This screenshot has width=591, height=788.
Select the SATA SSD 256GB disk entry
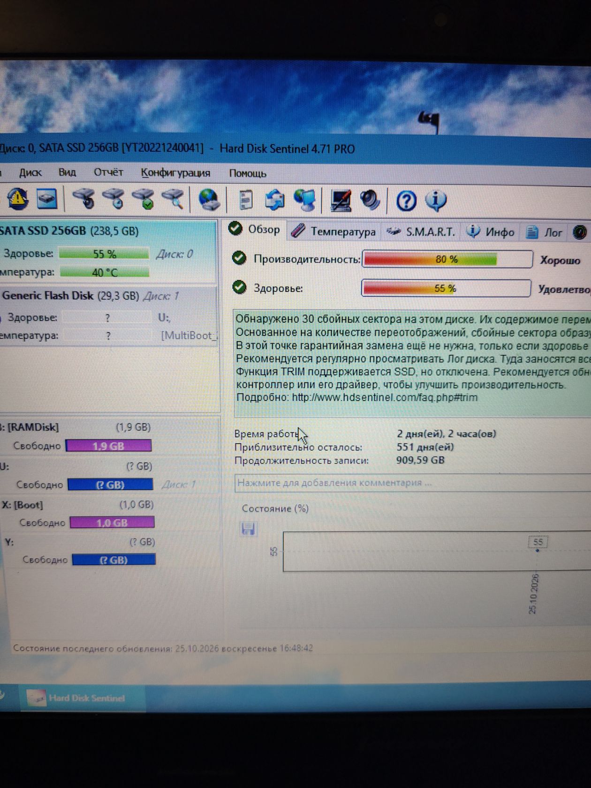[108, 252]
